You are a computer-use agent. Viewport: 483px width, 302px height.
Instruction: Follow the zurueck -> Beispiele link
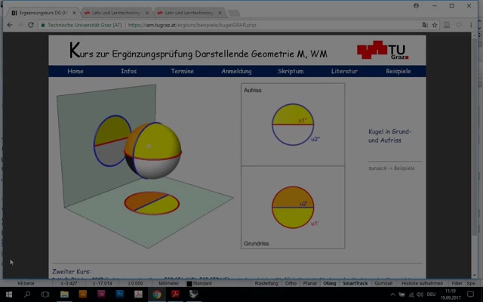click(391, 167)
